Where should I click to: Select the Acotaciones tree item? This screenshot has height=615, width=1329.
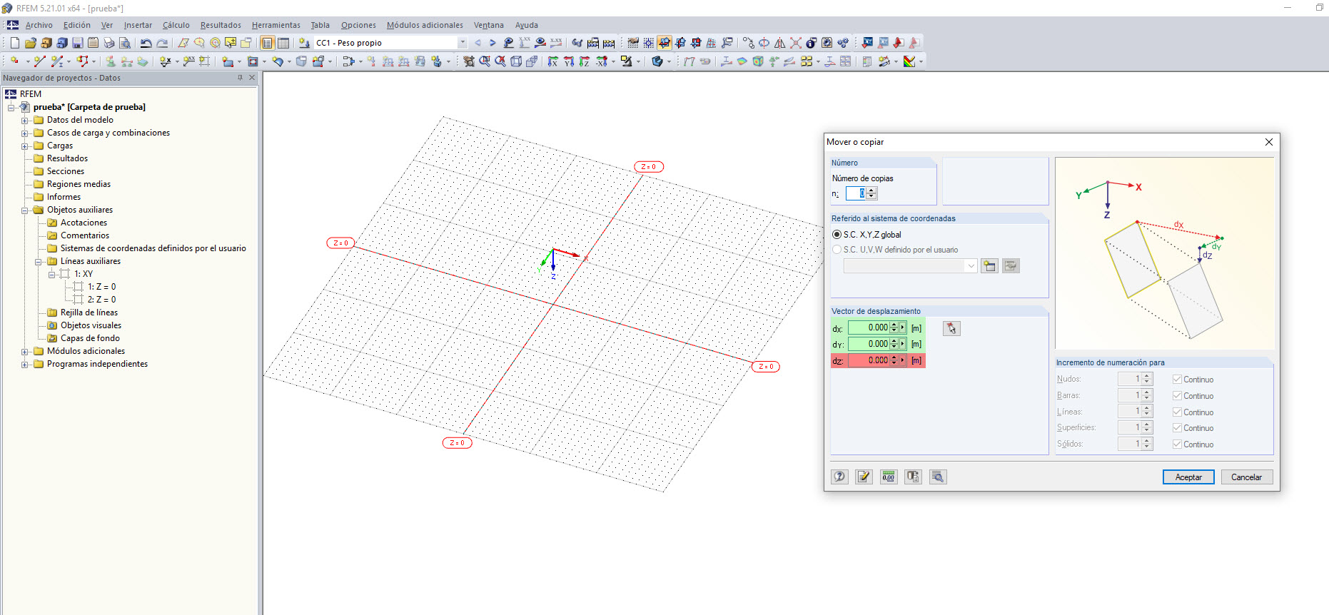(84, 223)
